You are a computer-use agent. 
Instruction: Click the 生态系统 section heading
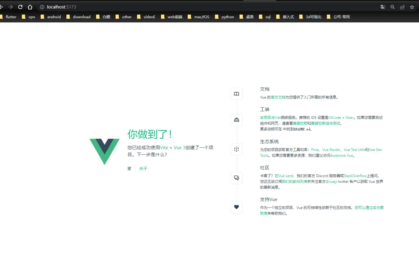coord(270,141)
